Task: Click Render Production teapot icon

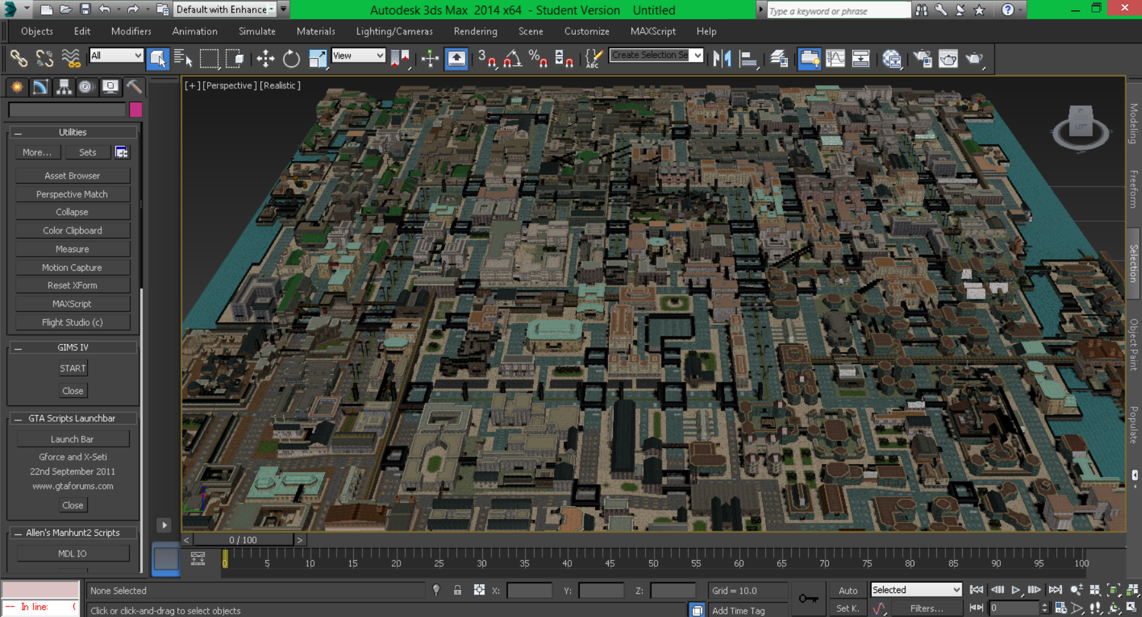Action: (x=974, y=59)
